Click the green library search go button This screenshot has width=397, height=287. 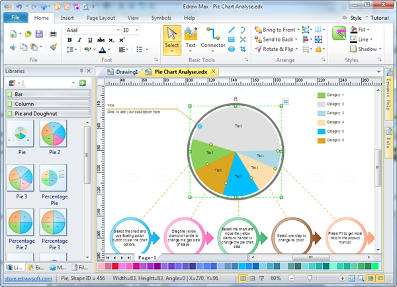coord(82,83)
